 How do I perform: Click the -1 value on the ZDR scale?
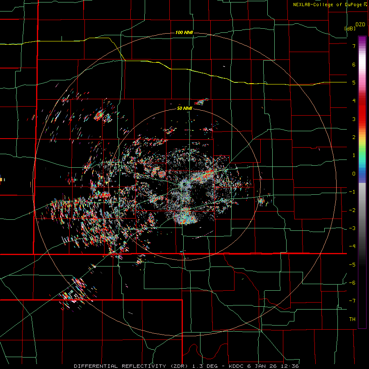coord(352,192)
